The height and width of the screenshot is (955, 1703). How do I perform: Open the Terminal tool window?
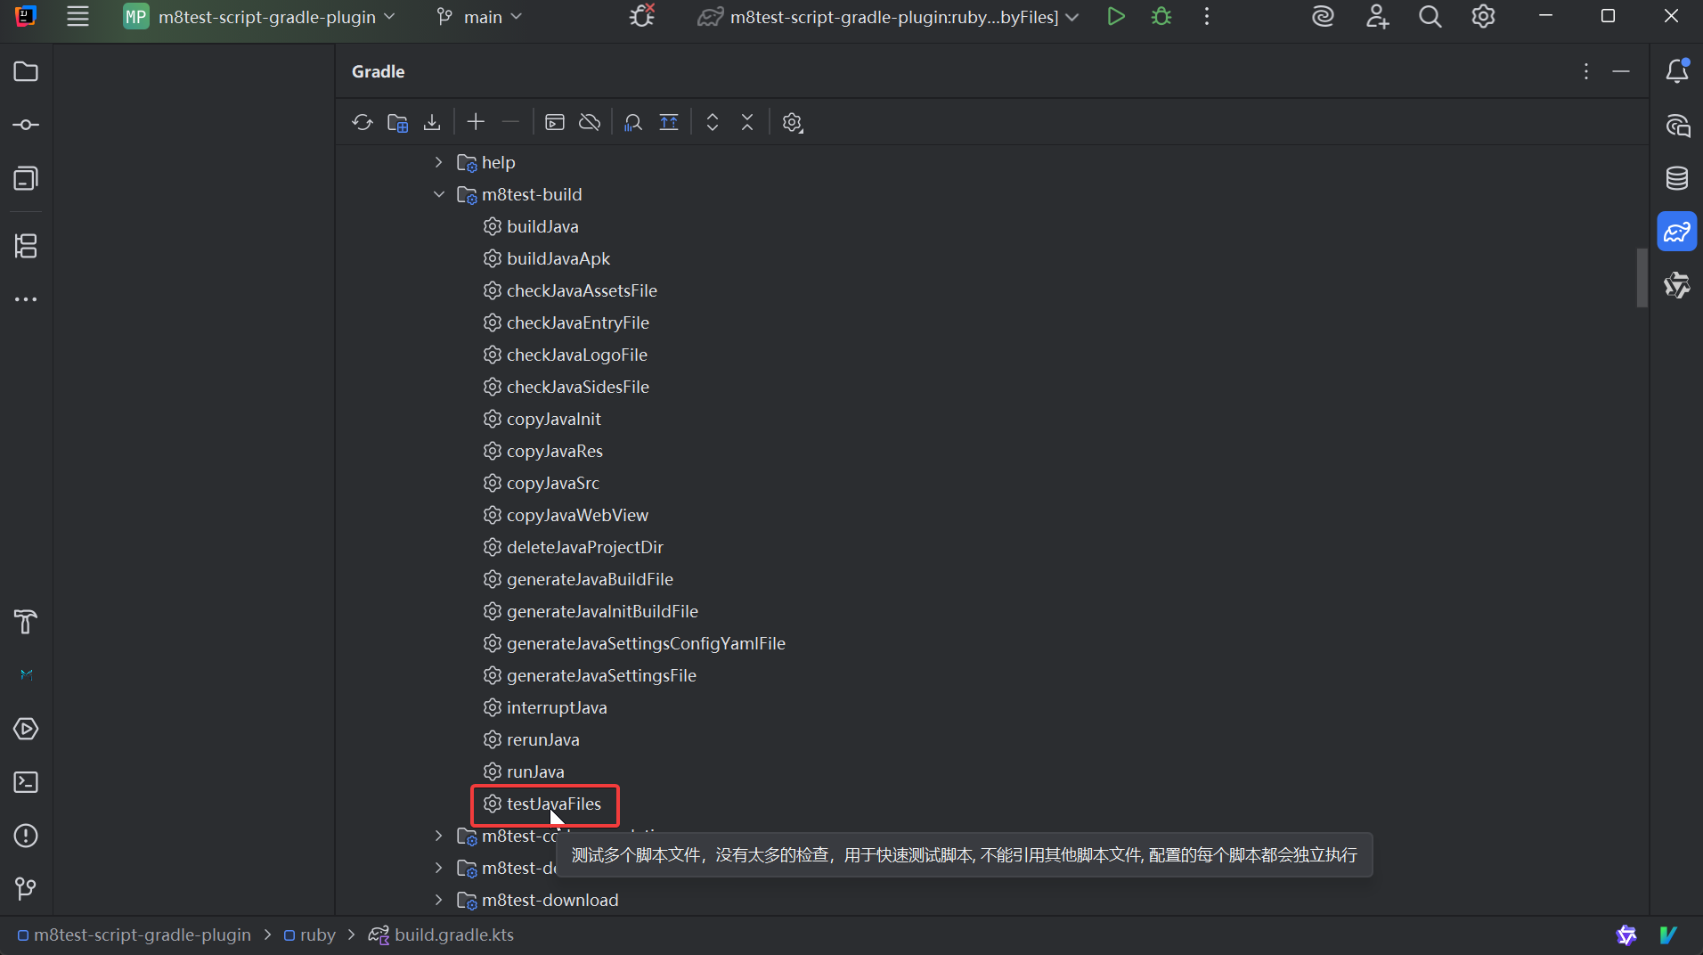(x=26, y=782)
